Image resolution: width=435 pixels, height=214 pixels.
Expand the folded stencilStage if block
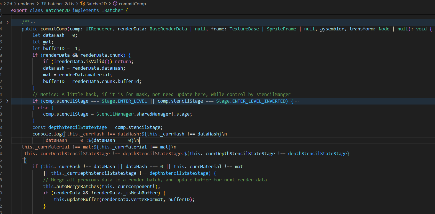(7, 101)
